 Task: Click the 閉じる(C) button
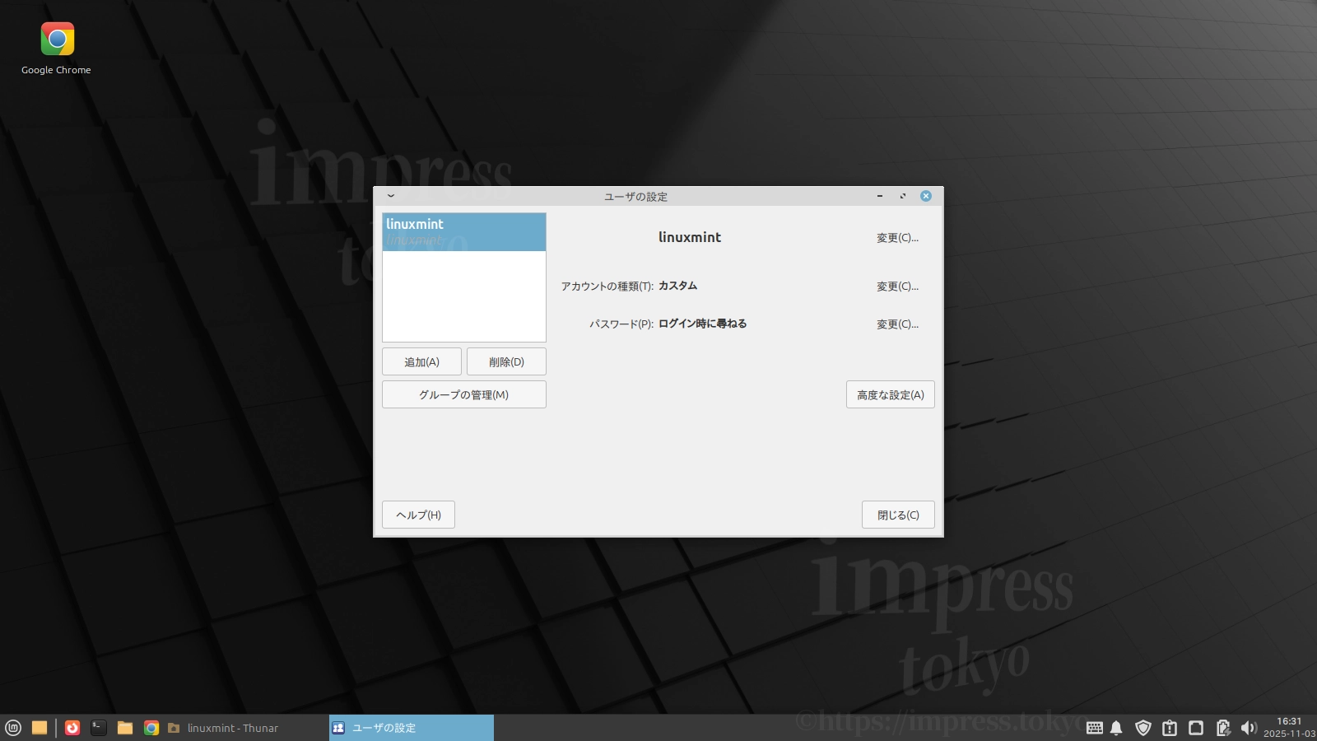[898, 515]
